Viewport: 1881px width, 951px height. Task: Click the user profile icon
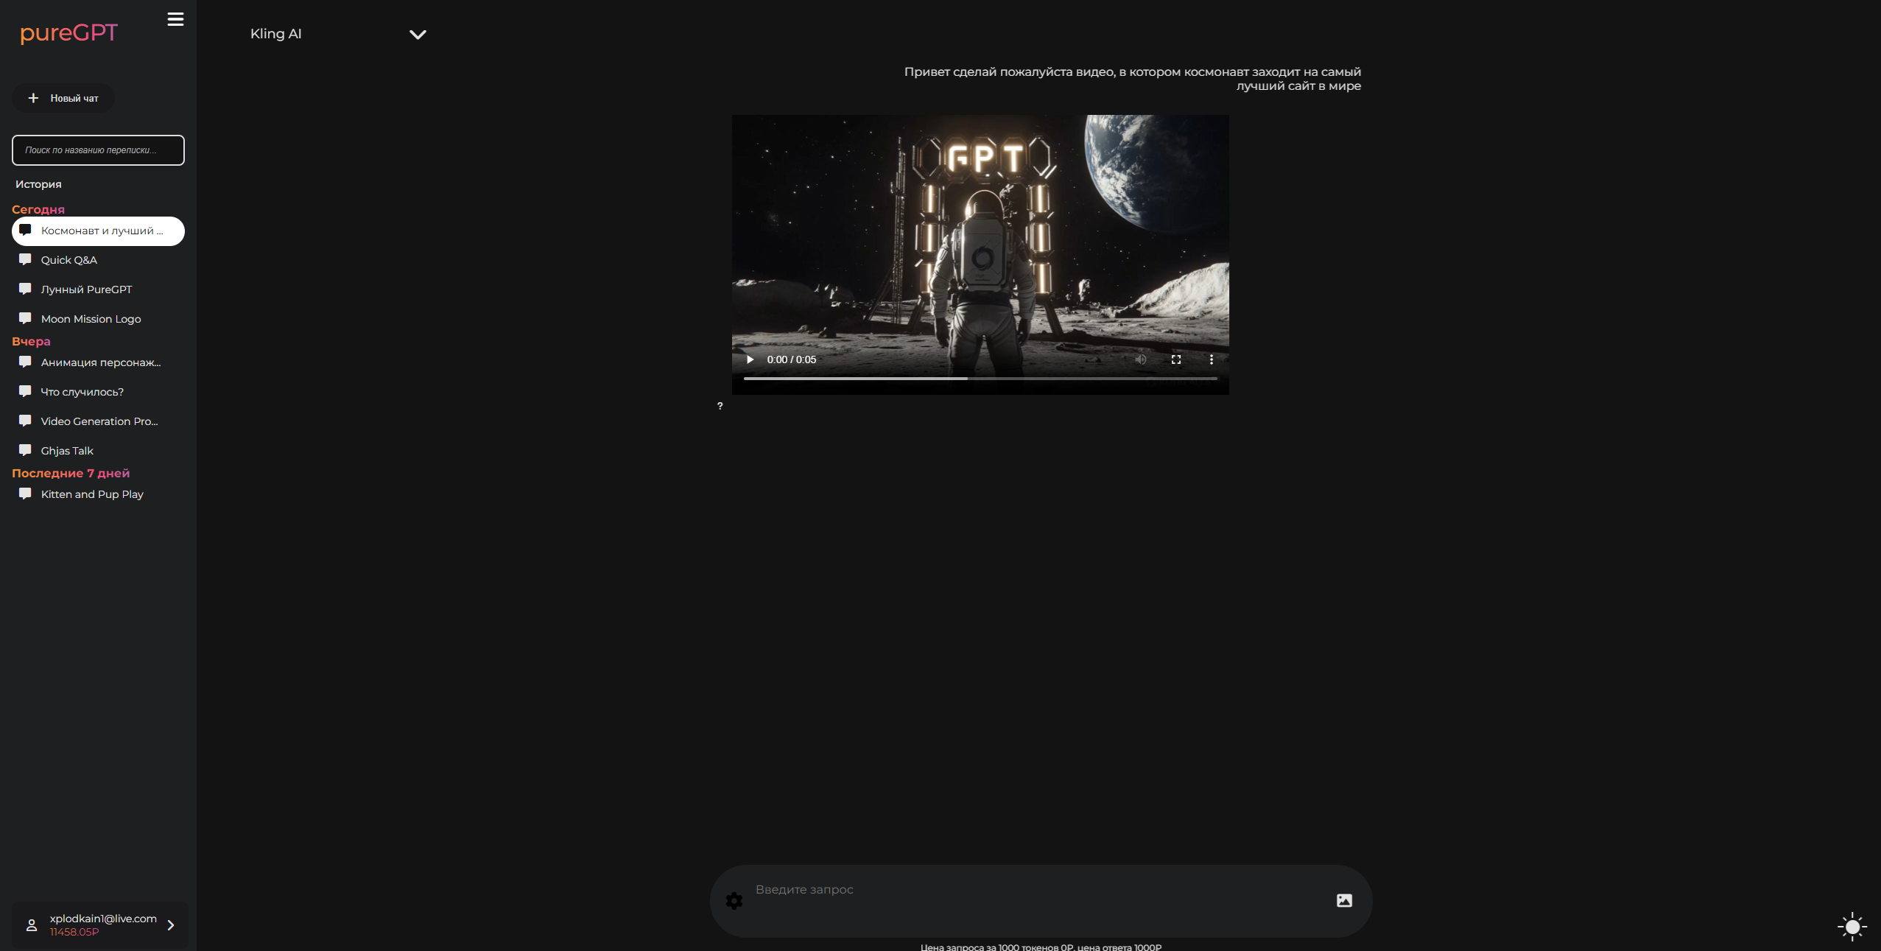[32, 925]
